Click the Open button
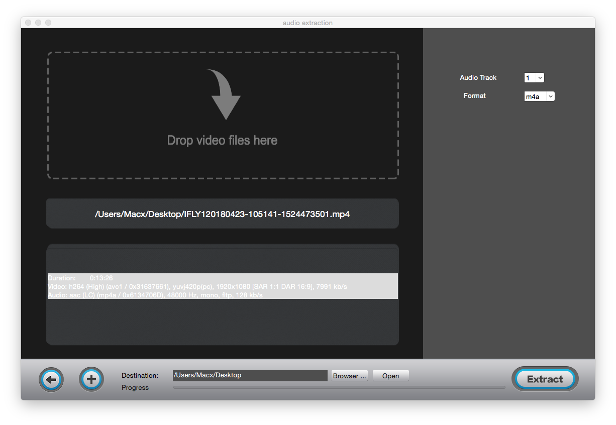Image resolution: width=616 pixels, height=425 pixels. tap(391, 376)
